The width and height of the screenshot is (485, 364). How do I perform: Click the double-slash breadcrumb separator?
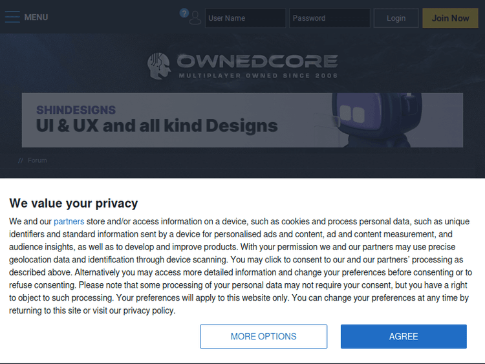21,160
